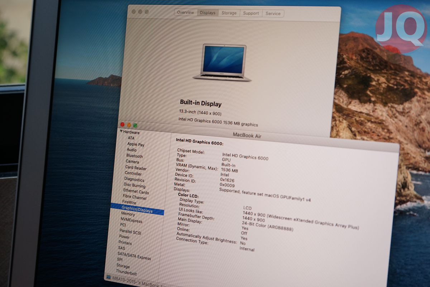The width and height of the screenshot is (430, 287).
Task: Open Power in the hardware list
Action: [124, 237]
